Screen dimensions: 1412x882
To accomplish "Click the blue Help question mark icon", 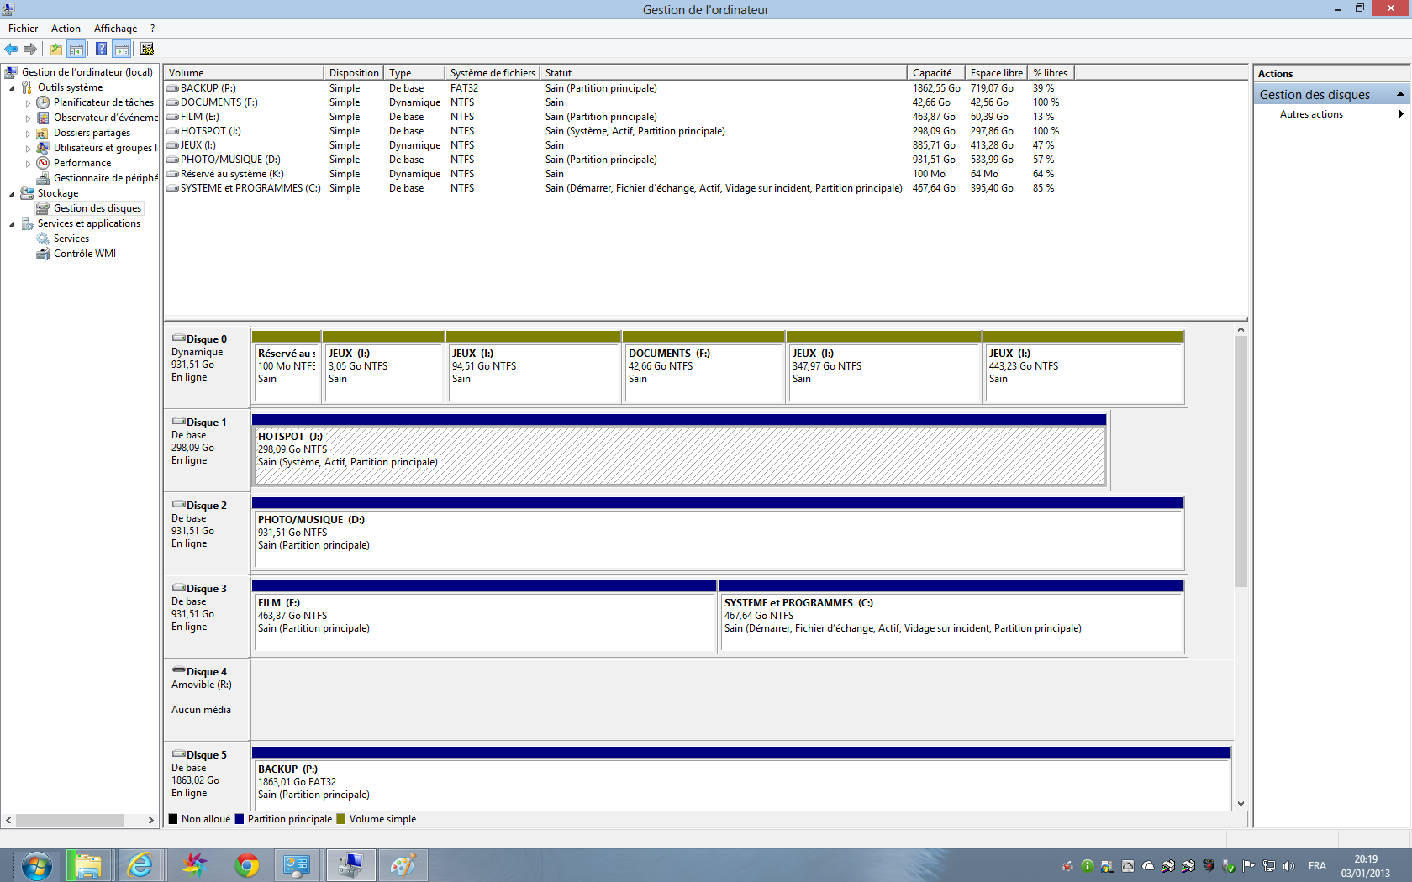I will coord(101,49).
